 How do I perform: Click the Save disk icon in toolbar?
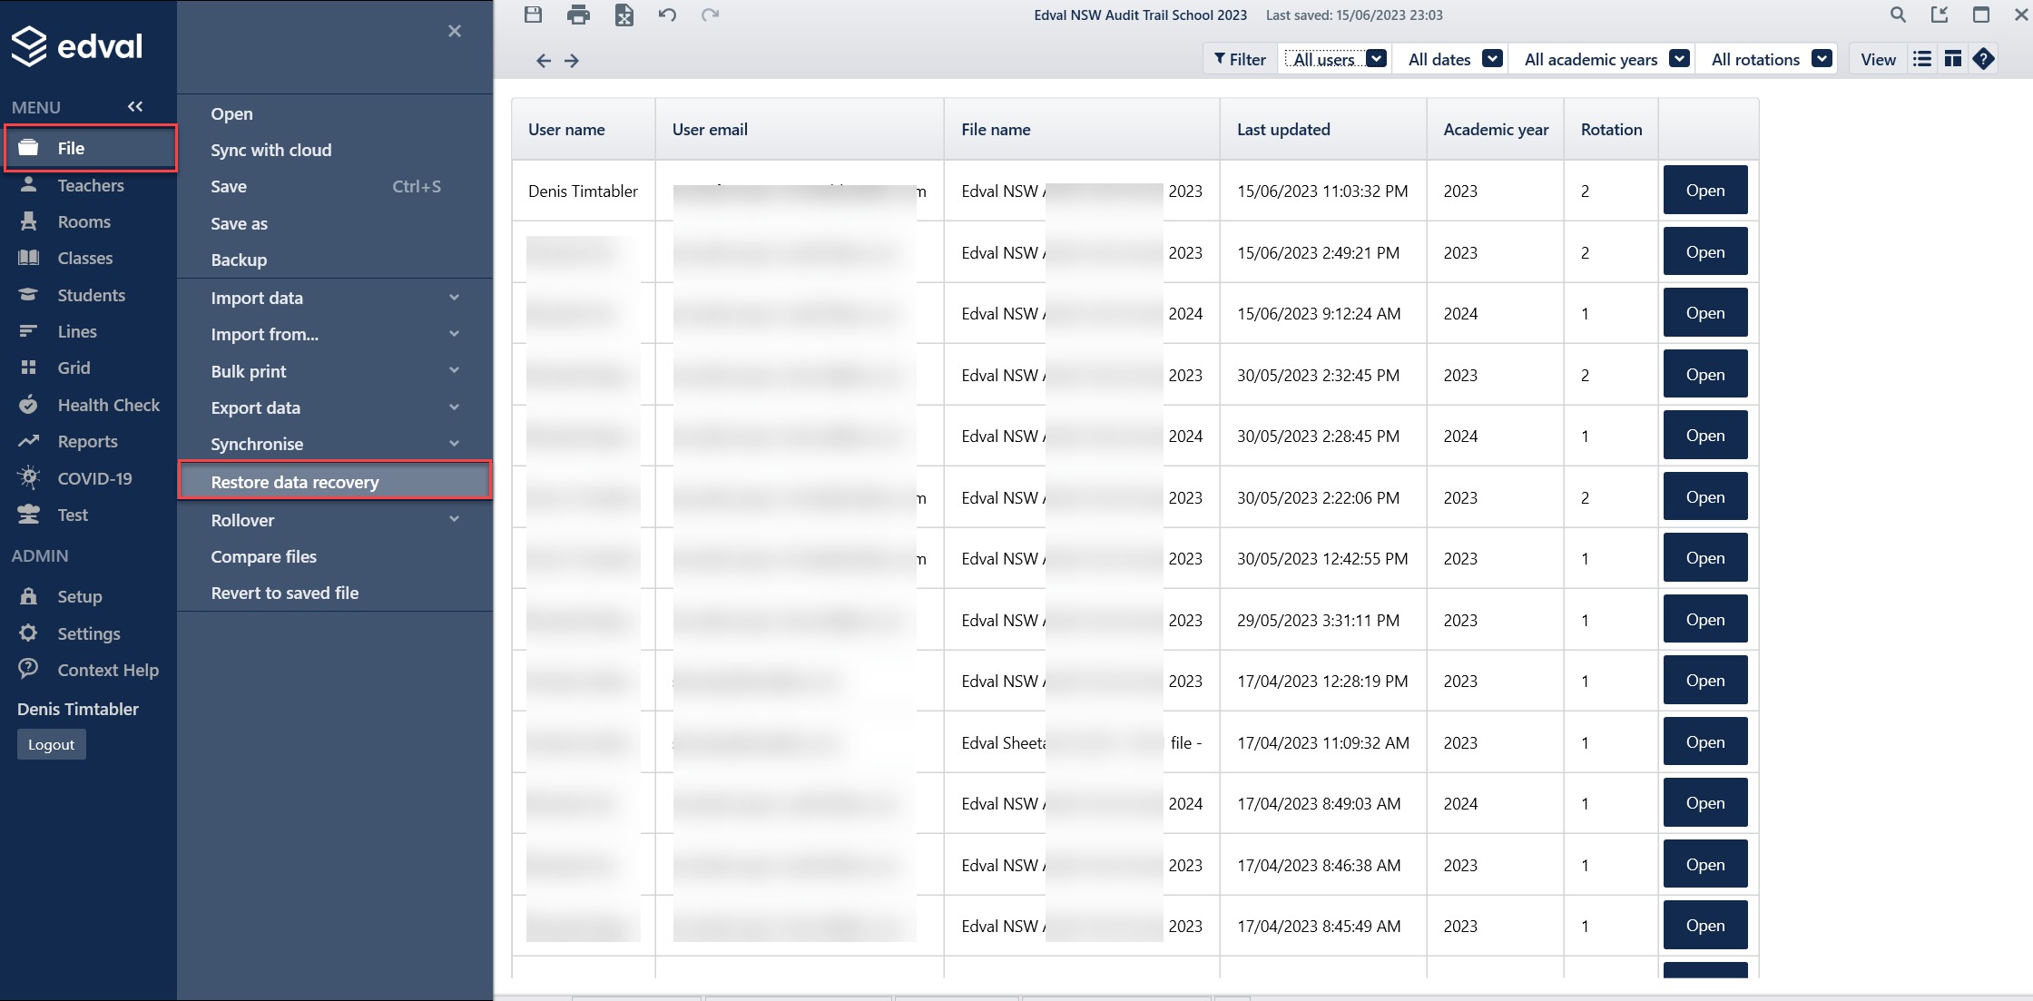pyautogui.click(x=533, y=15)
